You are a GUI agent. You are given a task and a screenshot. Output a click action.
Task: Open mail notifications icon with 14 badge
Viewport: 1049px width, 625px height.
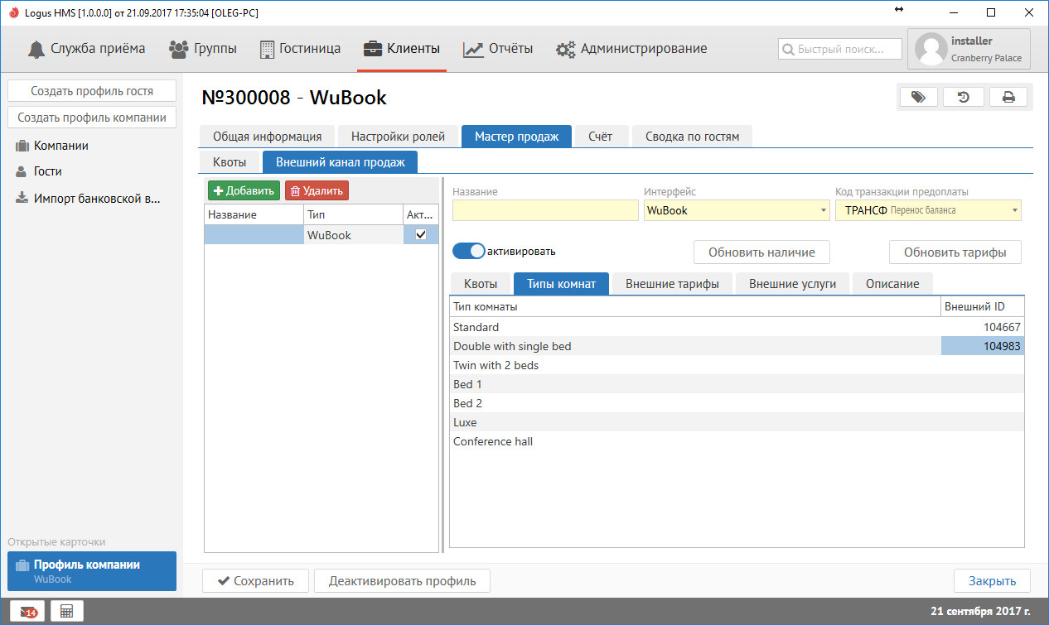point(27,612)
